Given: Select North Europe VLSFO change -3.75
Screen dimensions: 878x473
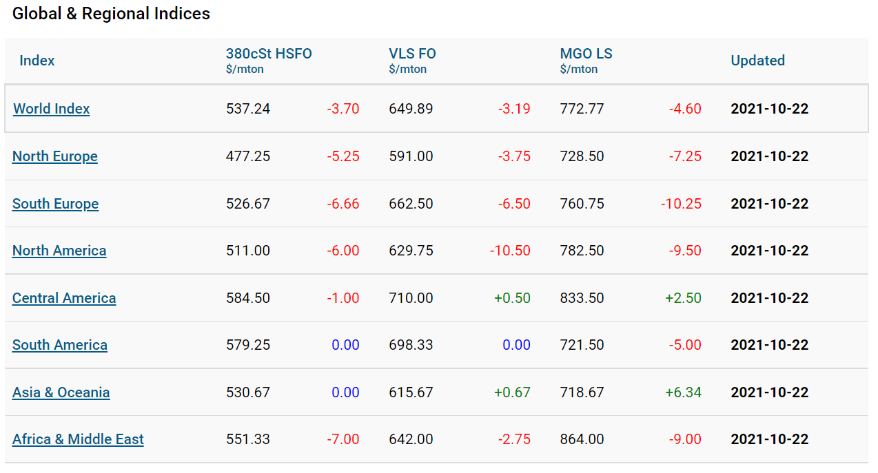Looking at the screenshot, I should (514, 156).
